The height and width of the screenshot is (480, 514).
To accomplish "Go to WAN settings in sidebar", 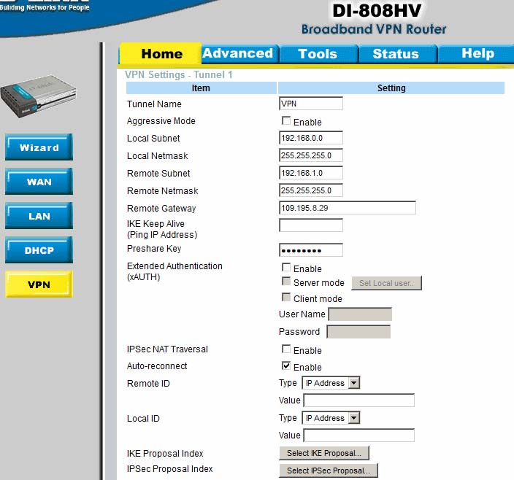I will [x=39, y=182].
